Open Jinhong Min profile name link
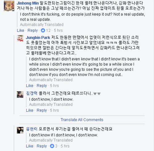 click(28, 3)
